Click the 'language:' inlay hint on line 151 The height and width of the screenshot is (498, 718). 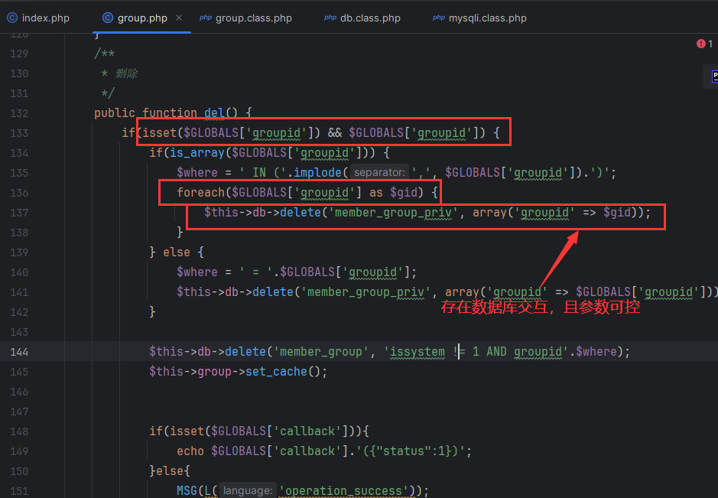click(248, 491)
